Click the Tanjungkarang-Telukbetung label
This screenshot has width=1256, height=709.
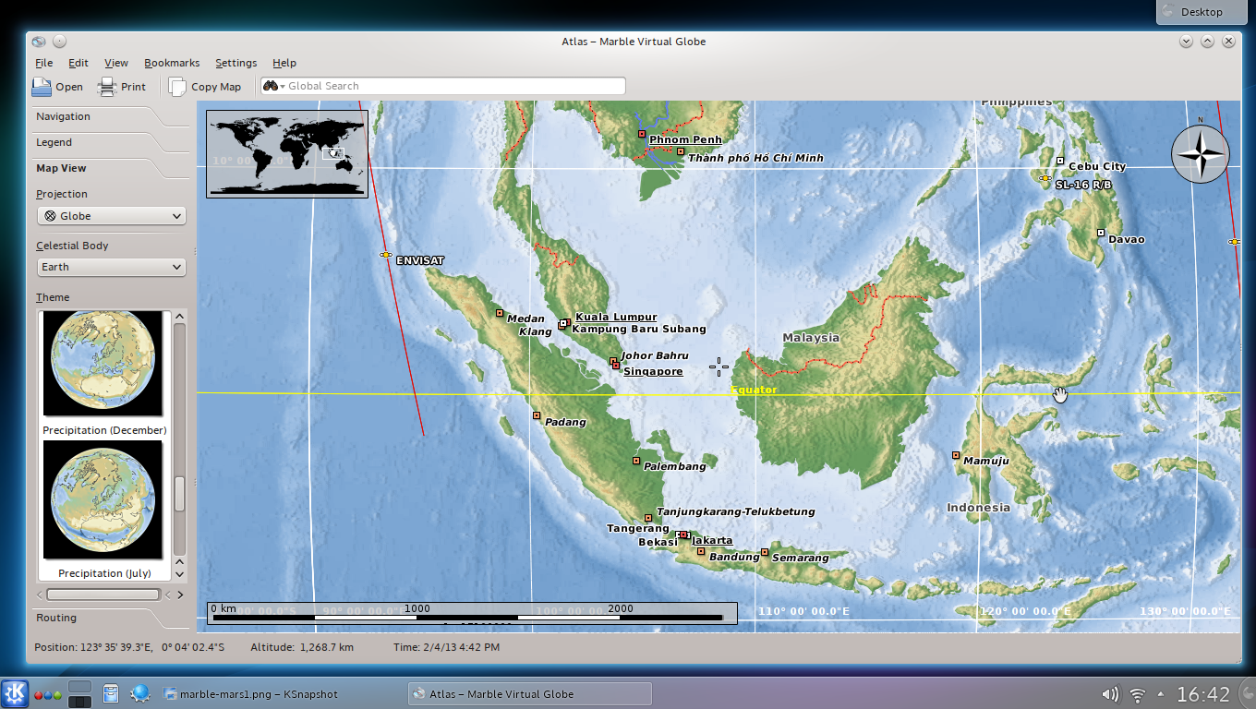[736, 511]
